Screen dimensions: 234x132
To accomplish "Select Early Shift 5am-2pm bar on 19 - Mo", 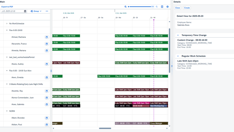I will coord(124,63).
